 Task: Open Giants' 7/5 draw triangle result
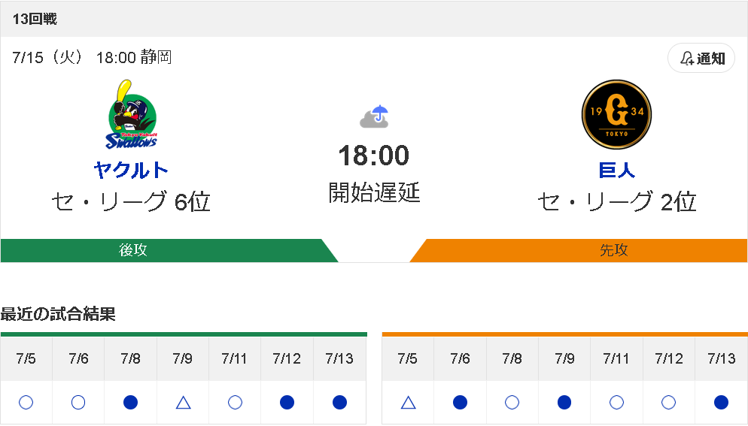pos(408,403)
